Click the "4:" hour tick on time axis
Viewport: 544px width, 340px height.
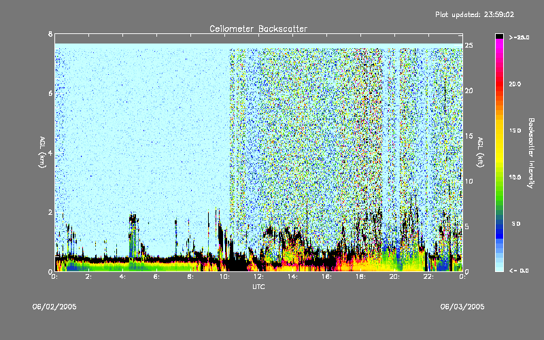[x=122, y=277]
